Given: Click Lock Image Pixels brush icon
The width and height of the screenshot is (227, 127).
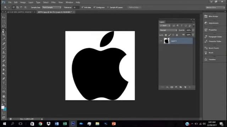Looking at the screenshot, I should pyautogui.click(x=170, y=35).
